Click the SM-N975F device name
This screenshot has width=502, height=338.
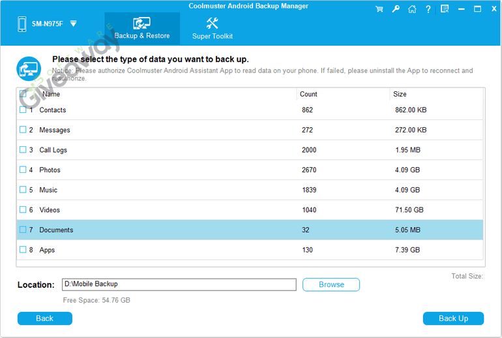(x=47, y=23)
